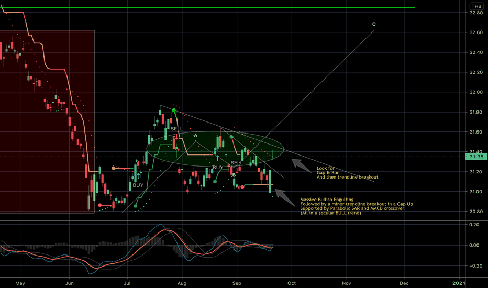Click the 2021 label on time axis
This screenshot has height=288, width=488.
coord(459,283)
